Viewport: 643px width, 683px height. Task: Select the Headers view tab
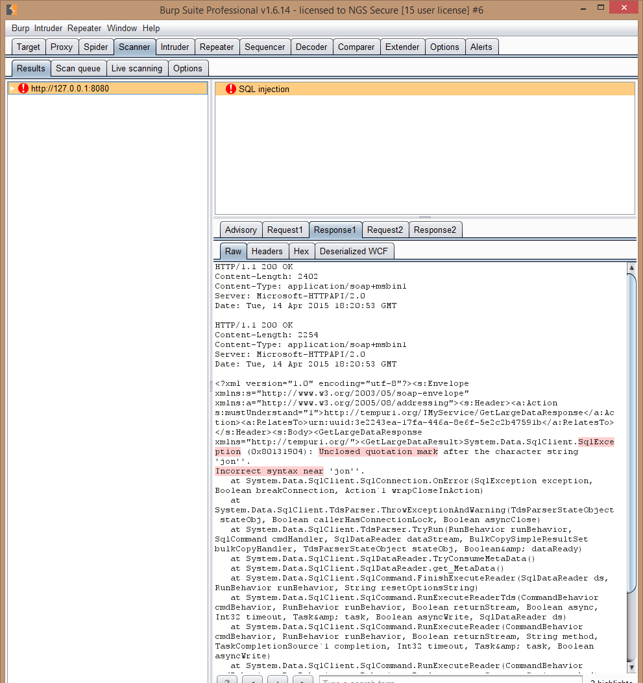coord(267,251)
